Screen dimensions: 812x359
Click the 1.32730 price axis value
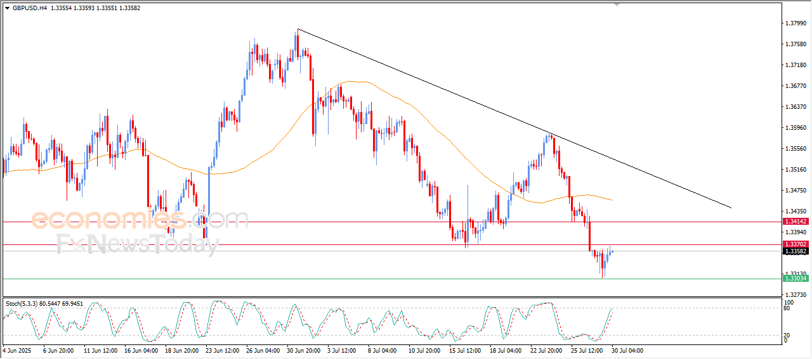click(796, 295)
